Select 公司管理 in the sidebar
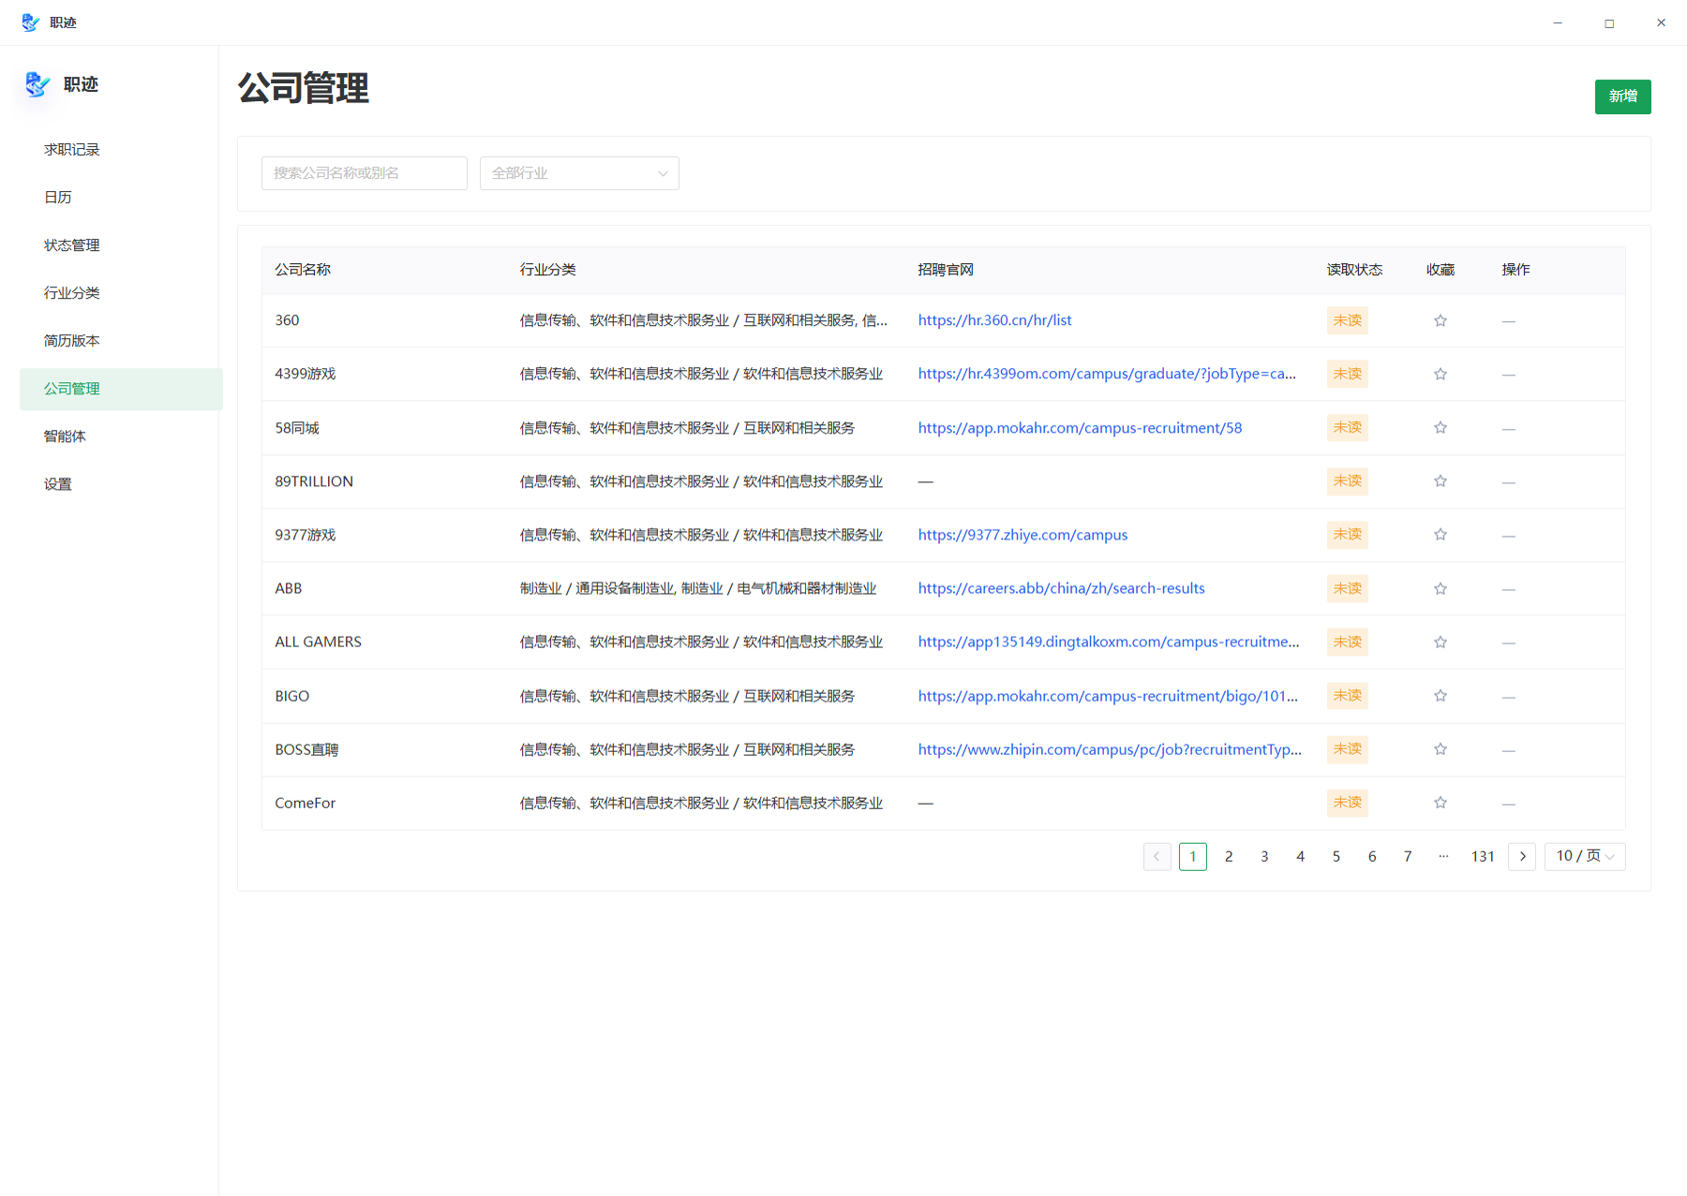Image resolution: width=1687 pixels, height=1196 pixels. coord(121,389)
